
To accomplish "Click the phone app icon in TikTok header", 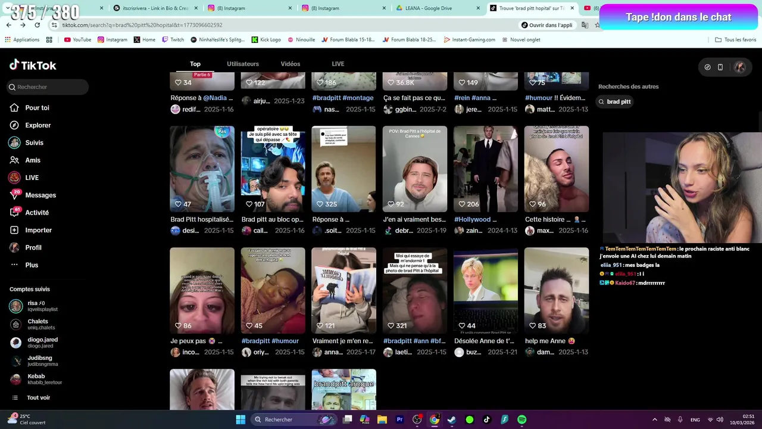I will point(720,67).
